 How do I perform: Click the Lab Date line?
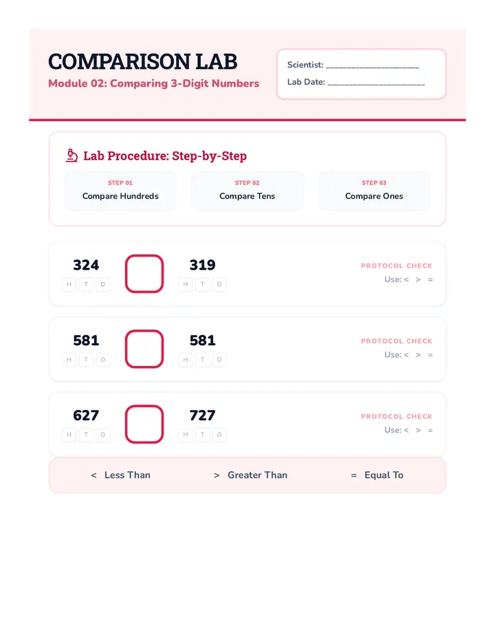[376, 83]
